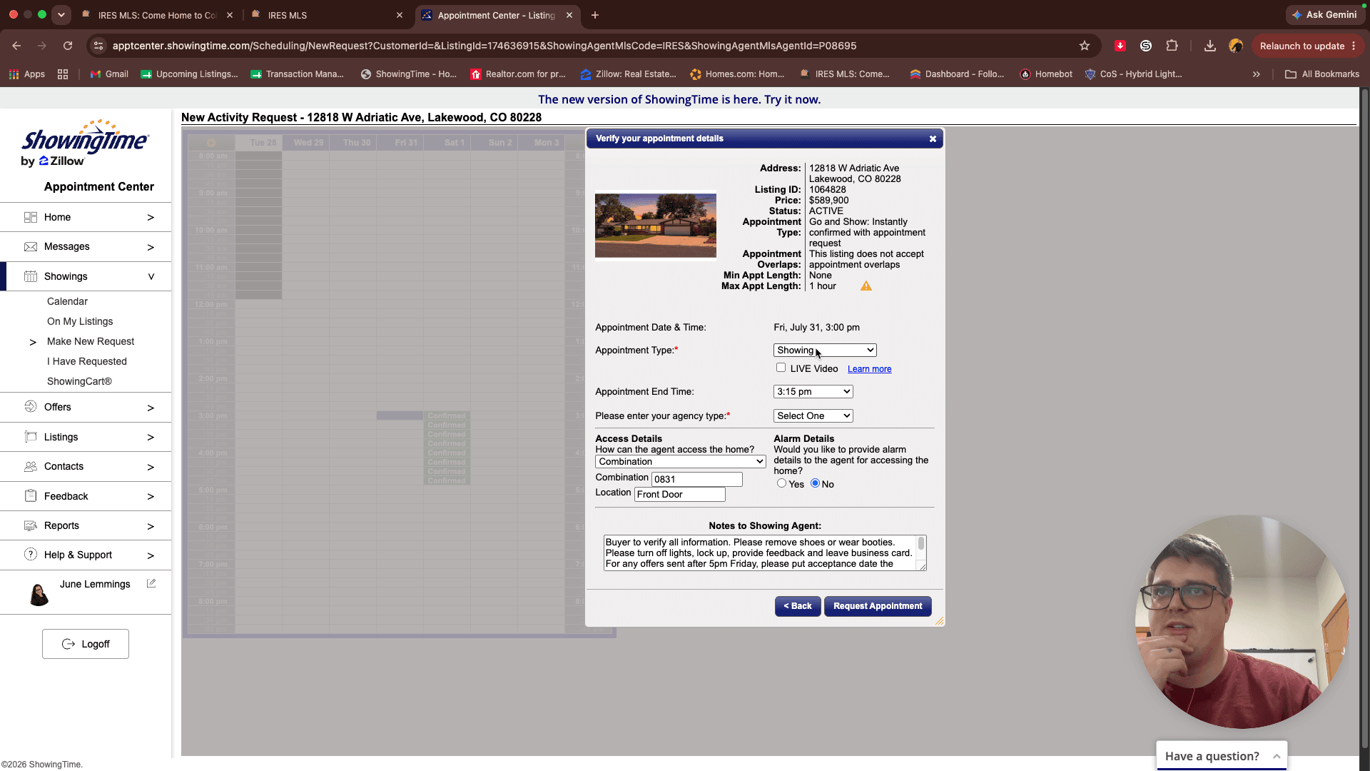Edit profile icon beside June Lemmings
Image resolution: width=1370 pixels, height=771 pixels.
coord(151,583)
